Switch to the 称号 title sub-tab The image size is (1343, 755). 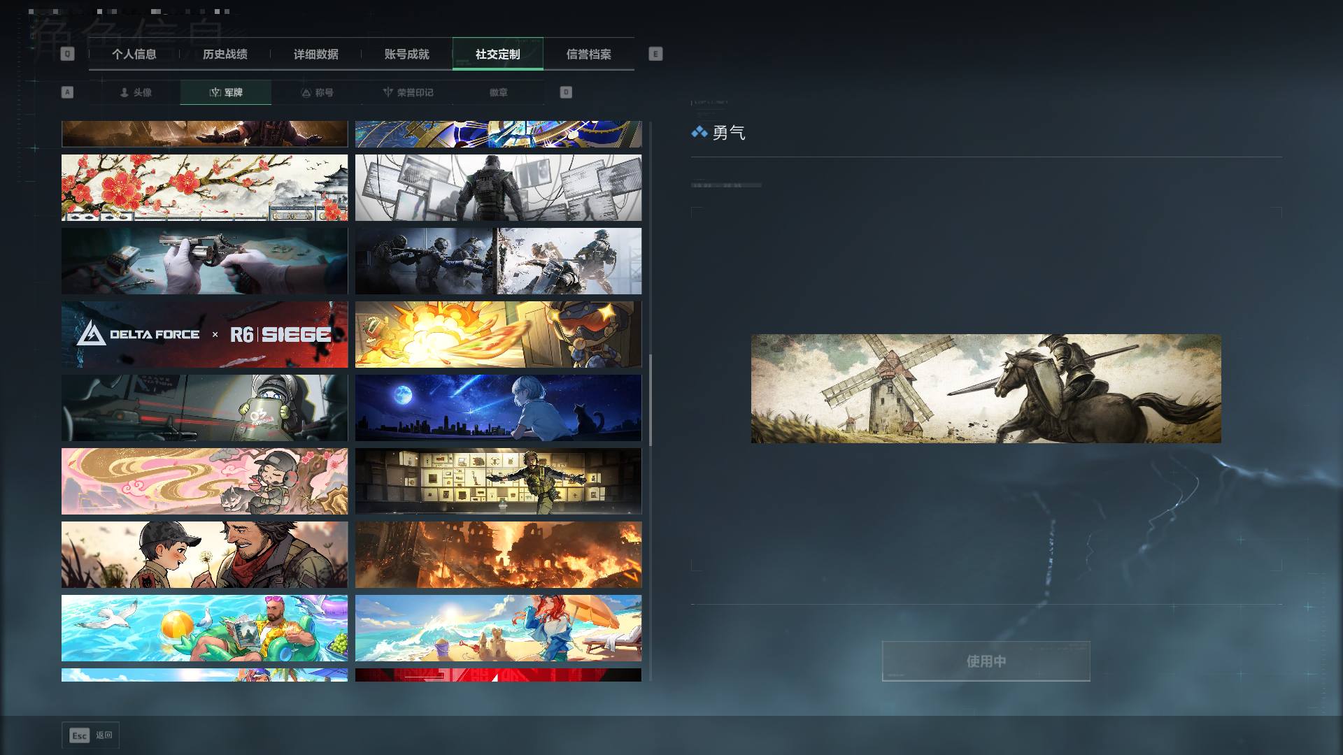pos(317,92)
